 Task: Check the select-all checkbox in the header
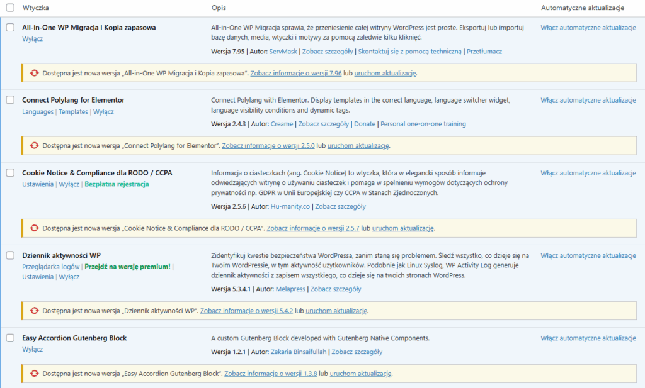9,8
